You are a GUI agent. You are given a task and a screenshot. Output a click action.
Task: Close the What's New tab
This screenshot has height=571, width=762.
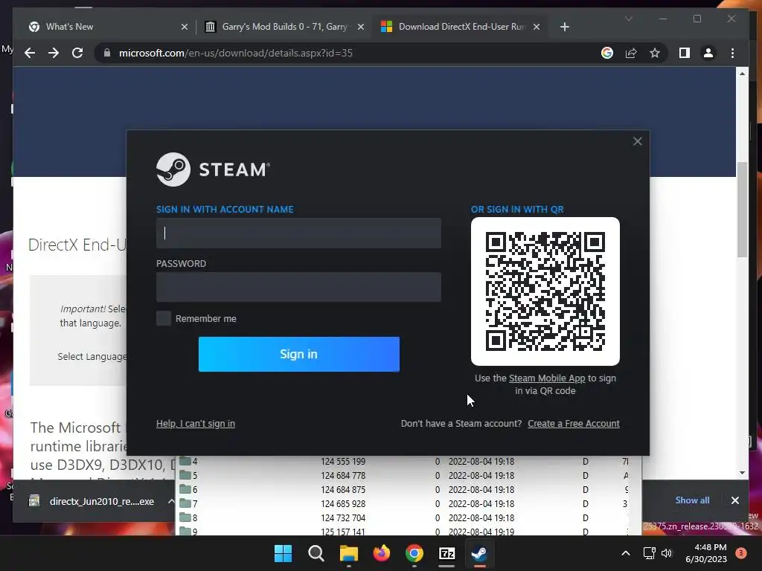pos(185,27)
